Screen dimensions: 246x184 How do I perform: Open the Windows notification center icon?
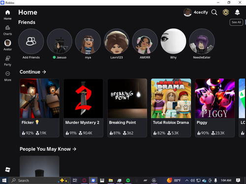238,181
